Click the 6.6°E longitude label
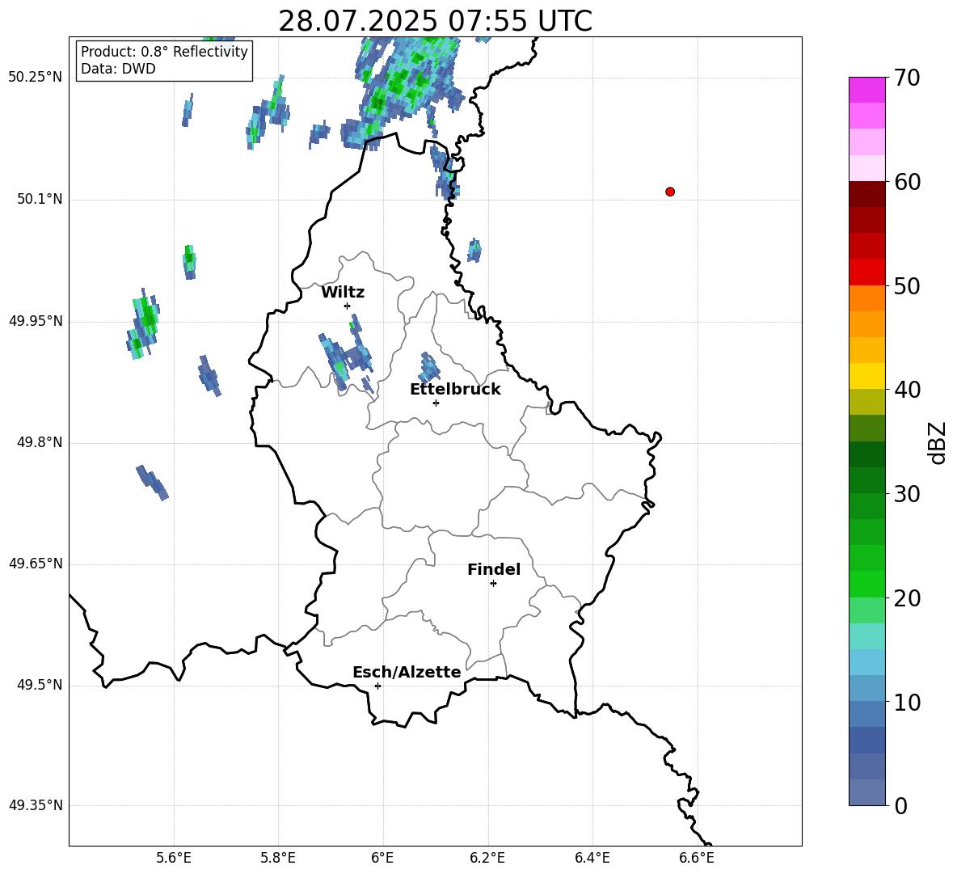The width and height of the screenshot is (957, 874). pos(697,858)
